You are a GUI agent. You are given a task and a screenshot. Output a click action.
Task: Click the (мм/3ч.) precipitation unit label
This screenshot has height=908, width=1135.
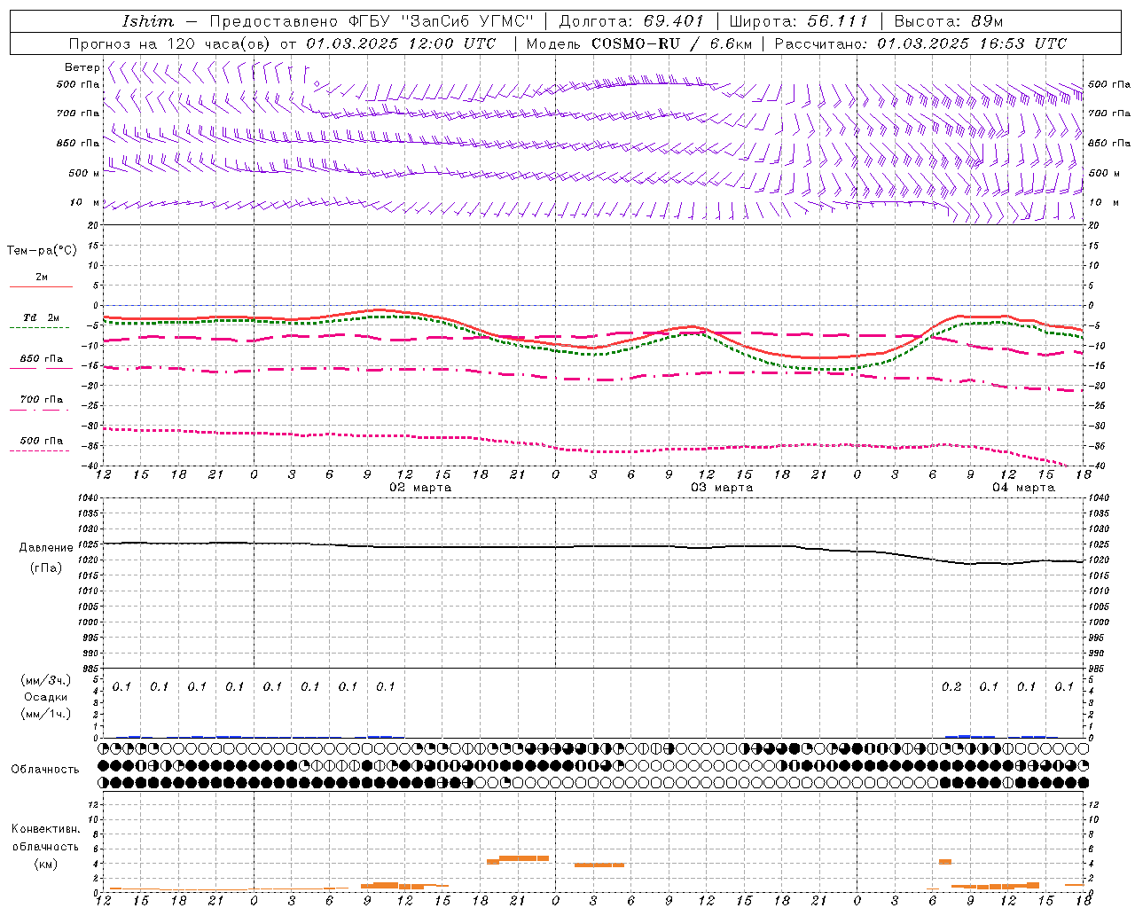click(46, 681)
